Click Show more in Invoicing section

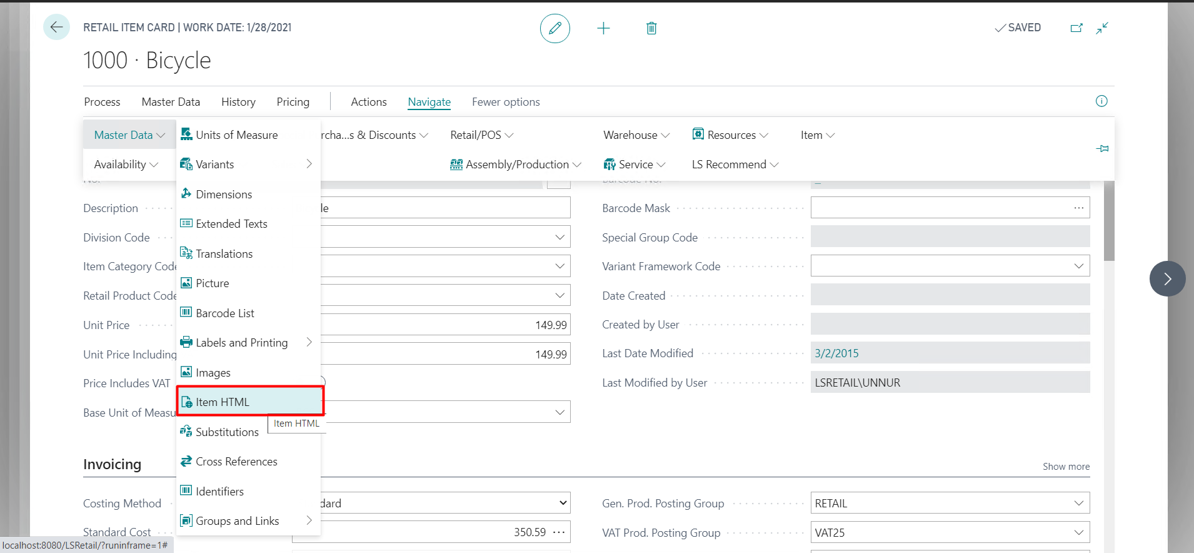tap(1066, 467)
